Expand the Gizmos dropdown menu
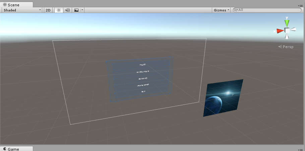Viewport: 305px width, 151px height. coord(222,10)
